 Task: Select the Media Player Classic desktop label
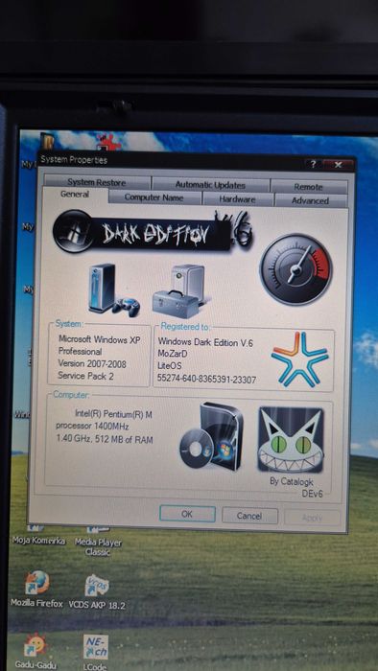point(98,547)
